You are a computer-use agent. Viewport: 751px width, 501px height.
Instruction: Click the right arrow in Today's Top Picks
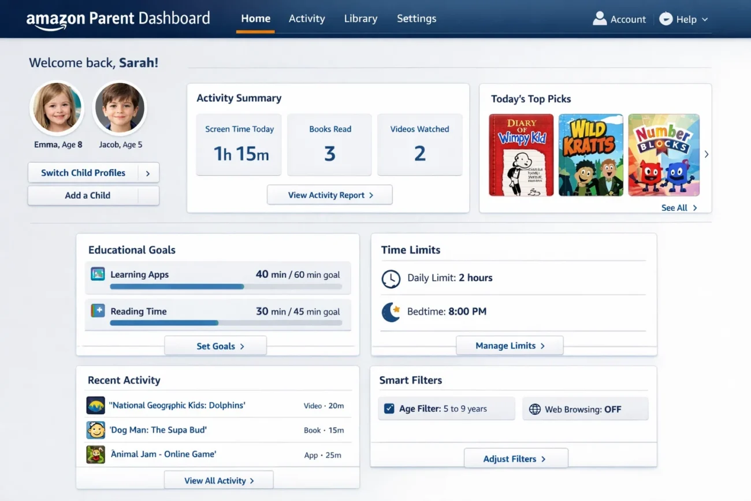[706, 154]
